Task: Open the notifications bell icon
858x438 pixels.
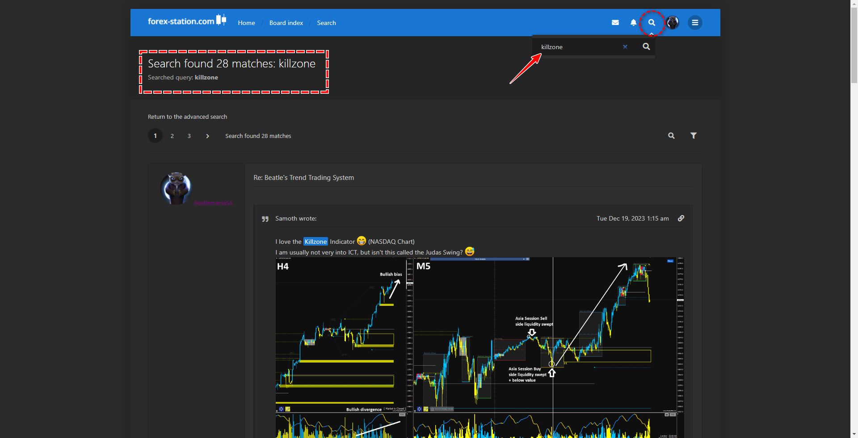Action: [x=633, y=22]
